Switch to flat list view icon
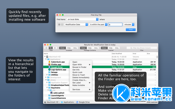Screen dimensions: 175x109 [x=47, y=48]
